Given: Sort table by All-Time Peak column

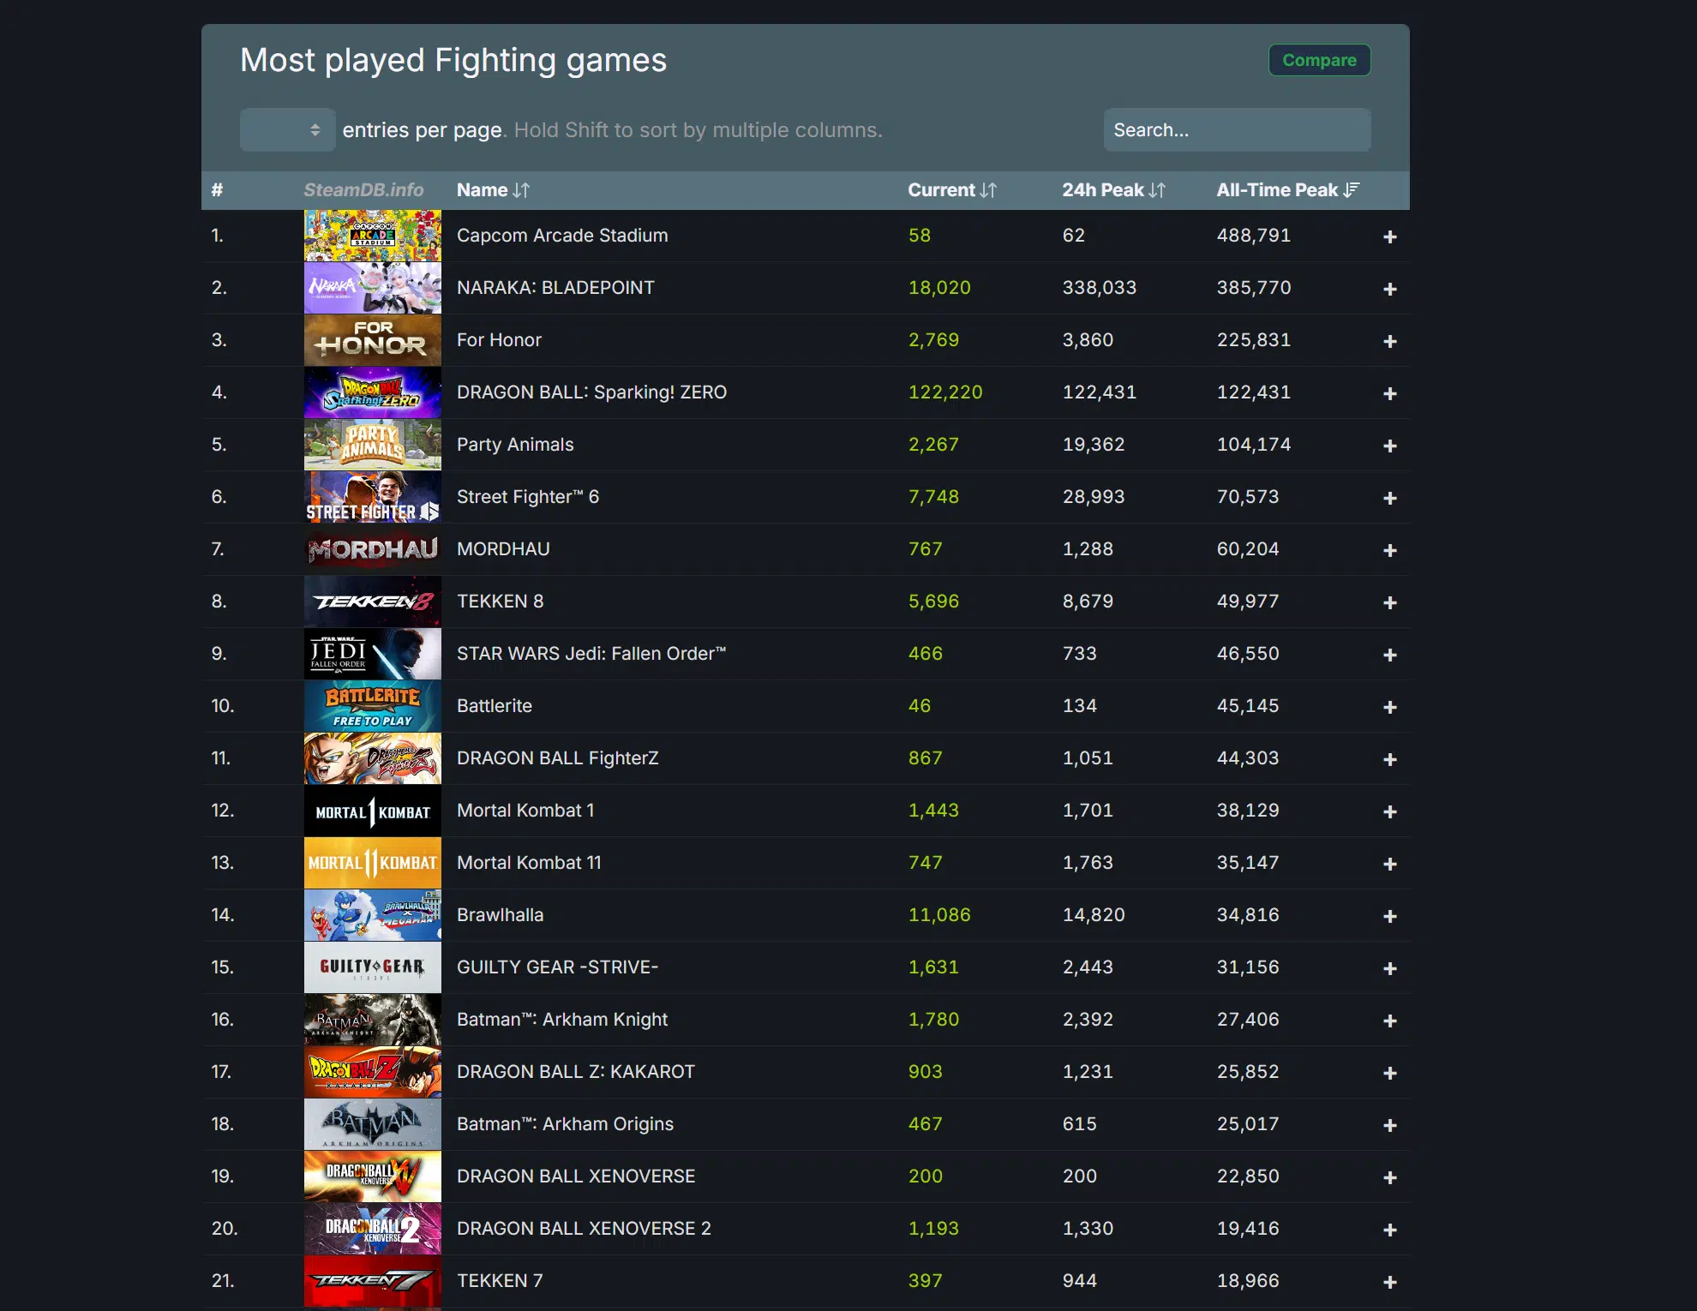Looking at the screenshot, I should pos(1287,190).
